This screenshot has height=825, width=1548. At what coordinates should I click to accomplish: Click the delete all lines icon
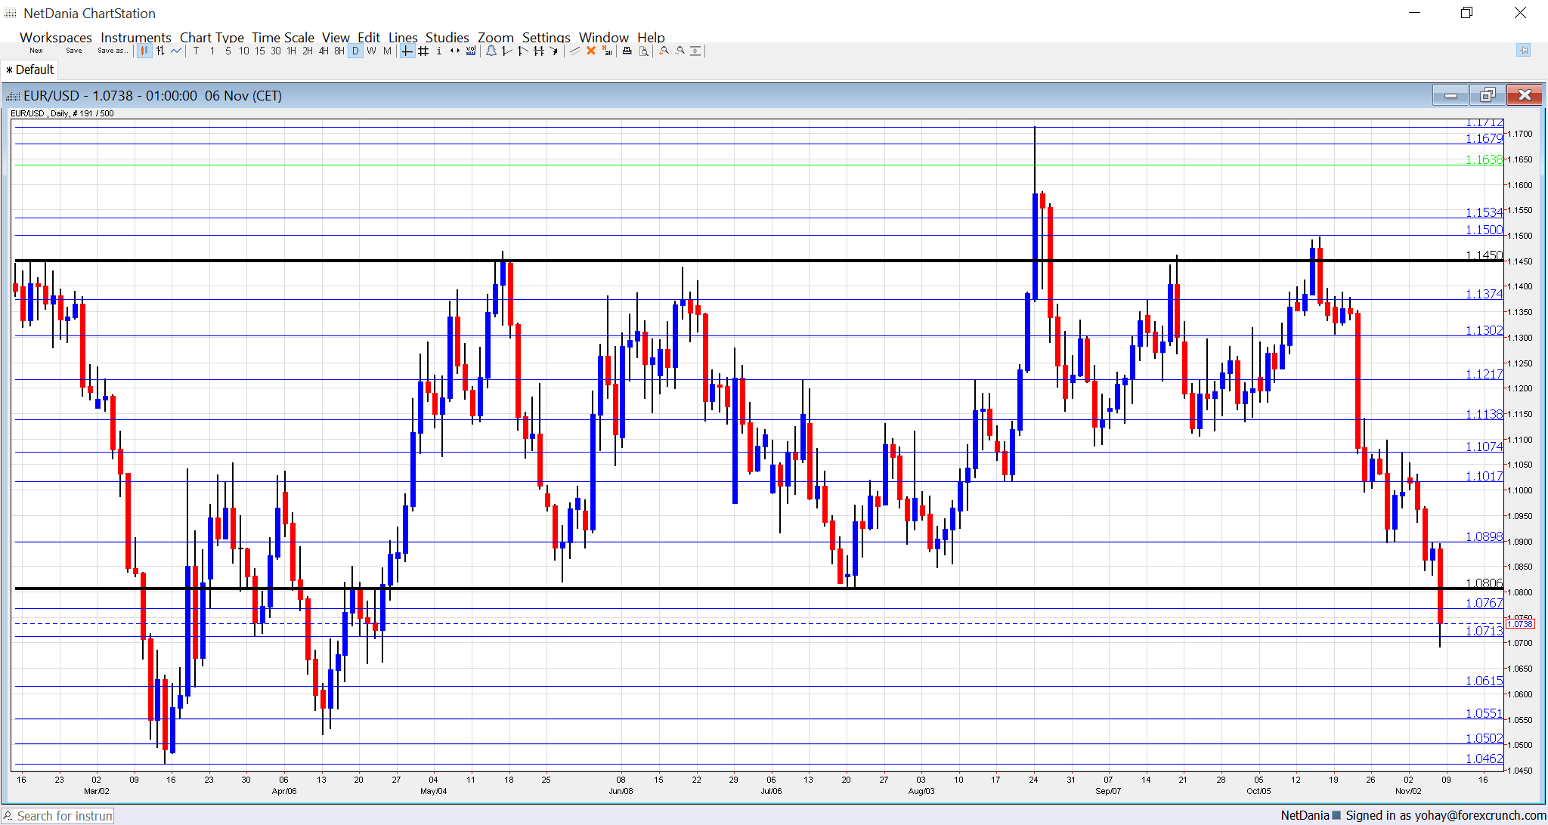point(607,51)
